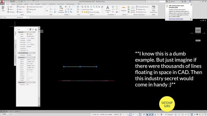Switch to the Annotate ribbon tab
207x116 pixels.
pyautogui.click(x=19, y=4)
